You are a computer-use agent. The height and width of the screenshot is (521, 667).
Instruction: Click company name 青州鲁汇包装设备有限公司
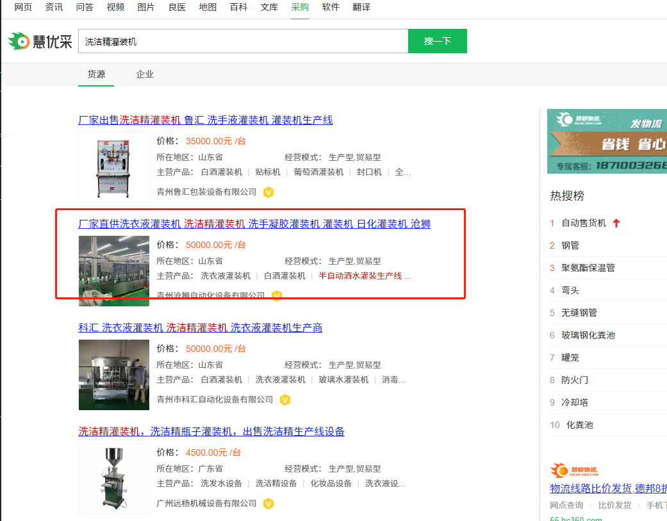point(207,192)
